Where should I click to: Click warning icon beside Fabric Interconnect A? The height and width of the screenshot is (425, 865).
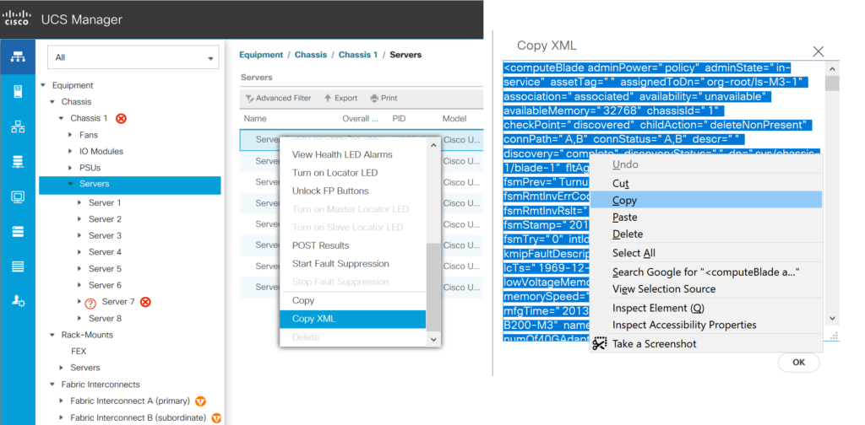click(201, 401)
